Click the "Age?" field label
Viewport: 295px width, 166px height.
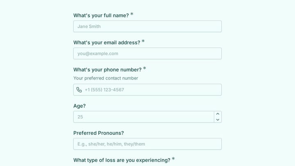point(79,106)
